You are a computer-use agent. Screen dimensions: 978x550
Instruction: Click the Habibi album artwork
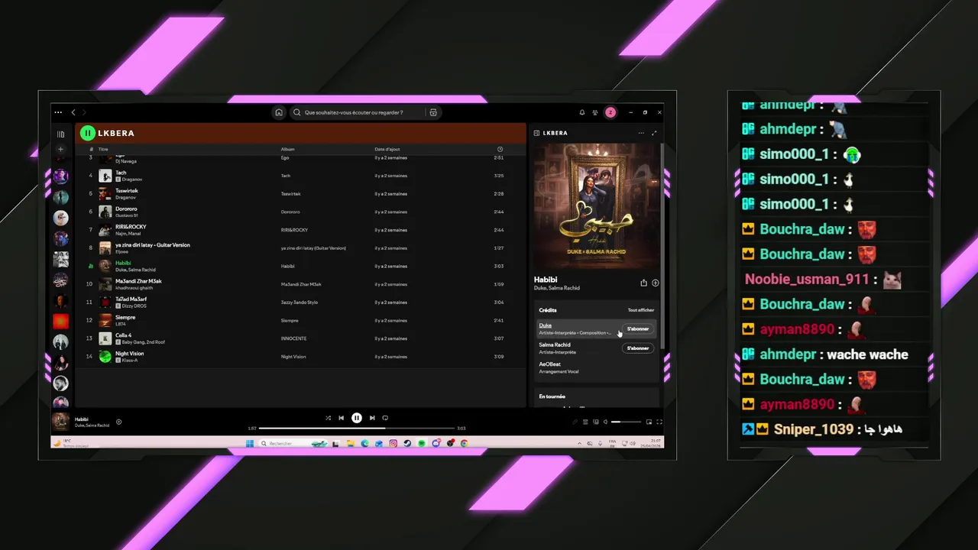(597, 205)
